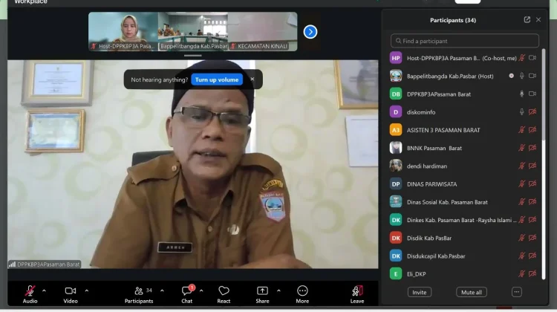Click muted mic icon for dendi hardiman

point(521,166)
